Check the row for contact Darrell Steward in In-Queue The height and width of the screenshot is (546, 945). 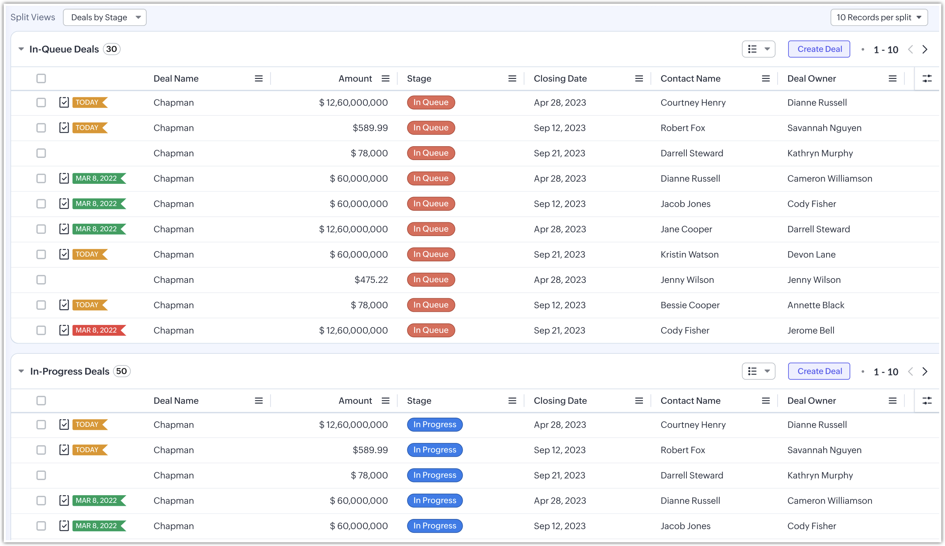pos(41,153)
